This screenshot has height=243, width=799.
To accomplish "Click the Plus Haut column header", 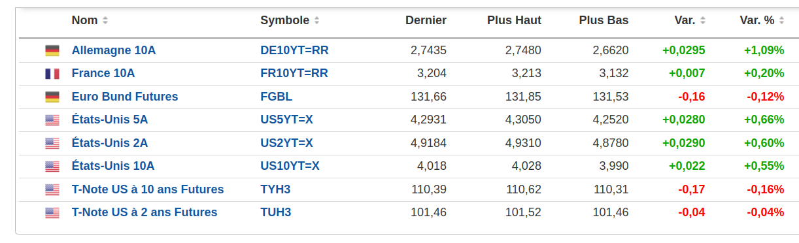I will point(515,20).
